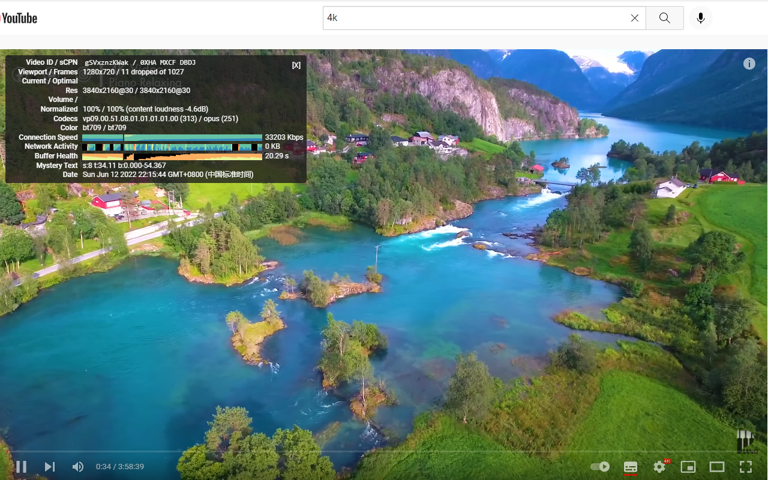Click the video info card icon
768x480 pixels.
749,64
